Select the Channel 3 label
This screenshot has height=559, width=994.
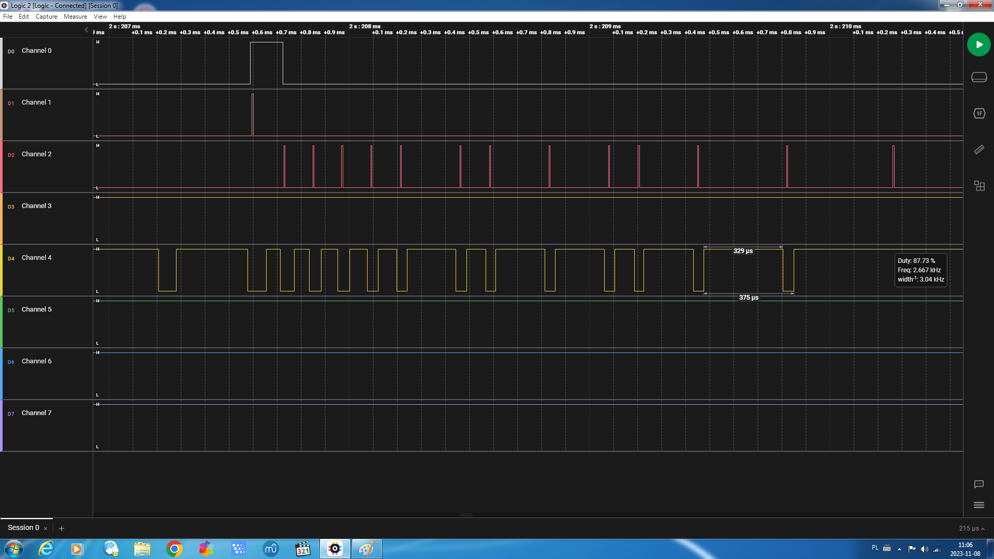click(37, 206)
